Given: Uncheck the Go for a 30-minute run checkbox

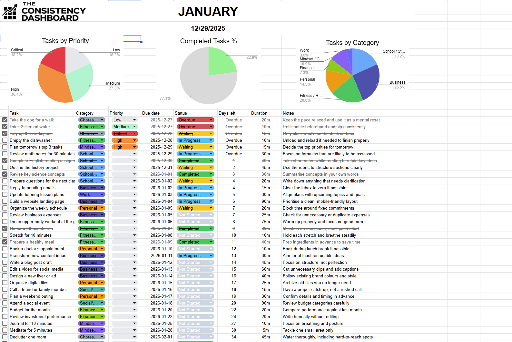Looking at the screenshot, I should pos(5,228).
